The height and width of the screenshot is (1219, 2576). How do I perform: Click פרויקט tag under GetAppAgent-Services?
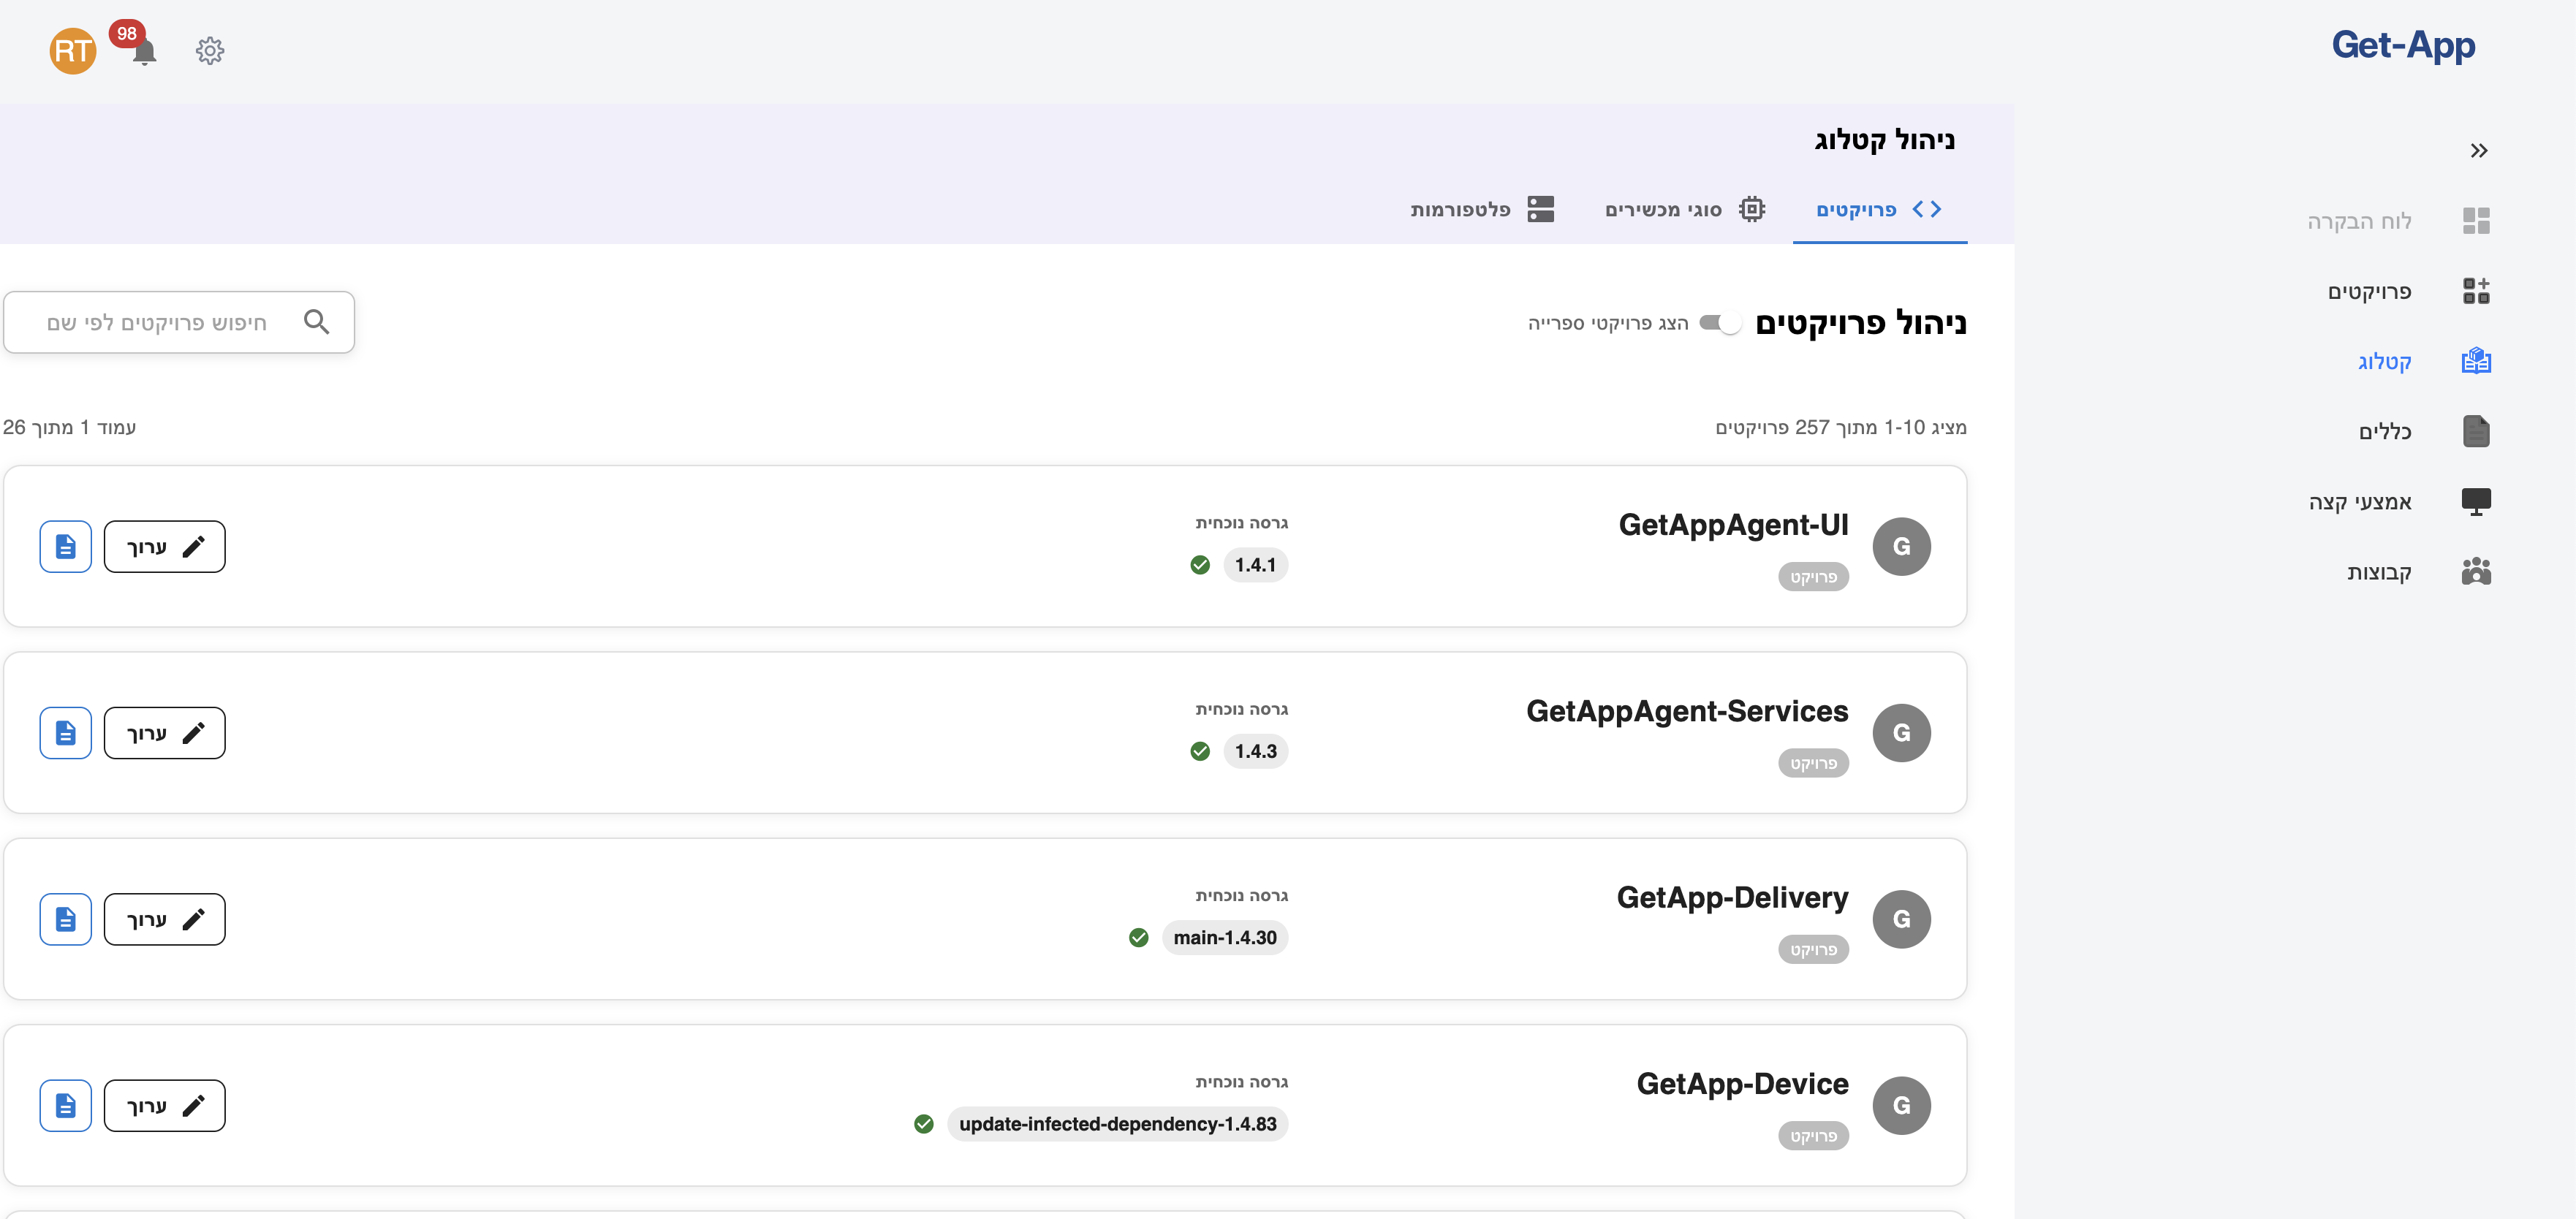pos(1813,763)
